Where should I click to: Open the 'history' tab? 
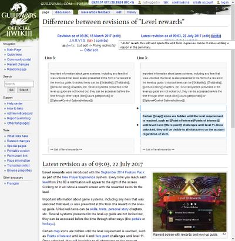click(x=132, y=12)
